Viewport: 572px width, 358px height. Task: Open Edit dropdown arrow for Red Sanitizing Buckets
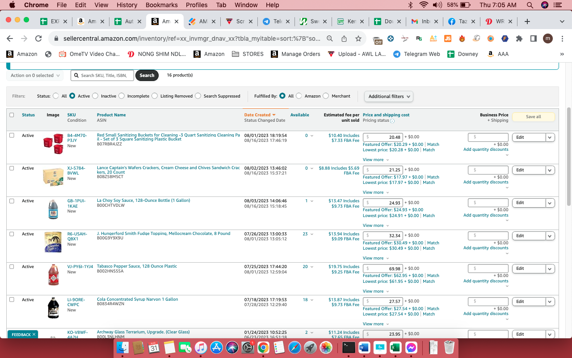coord(550,137)
